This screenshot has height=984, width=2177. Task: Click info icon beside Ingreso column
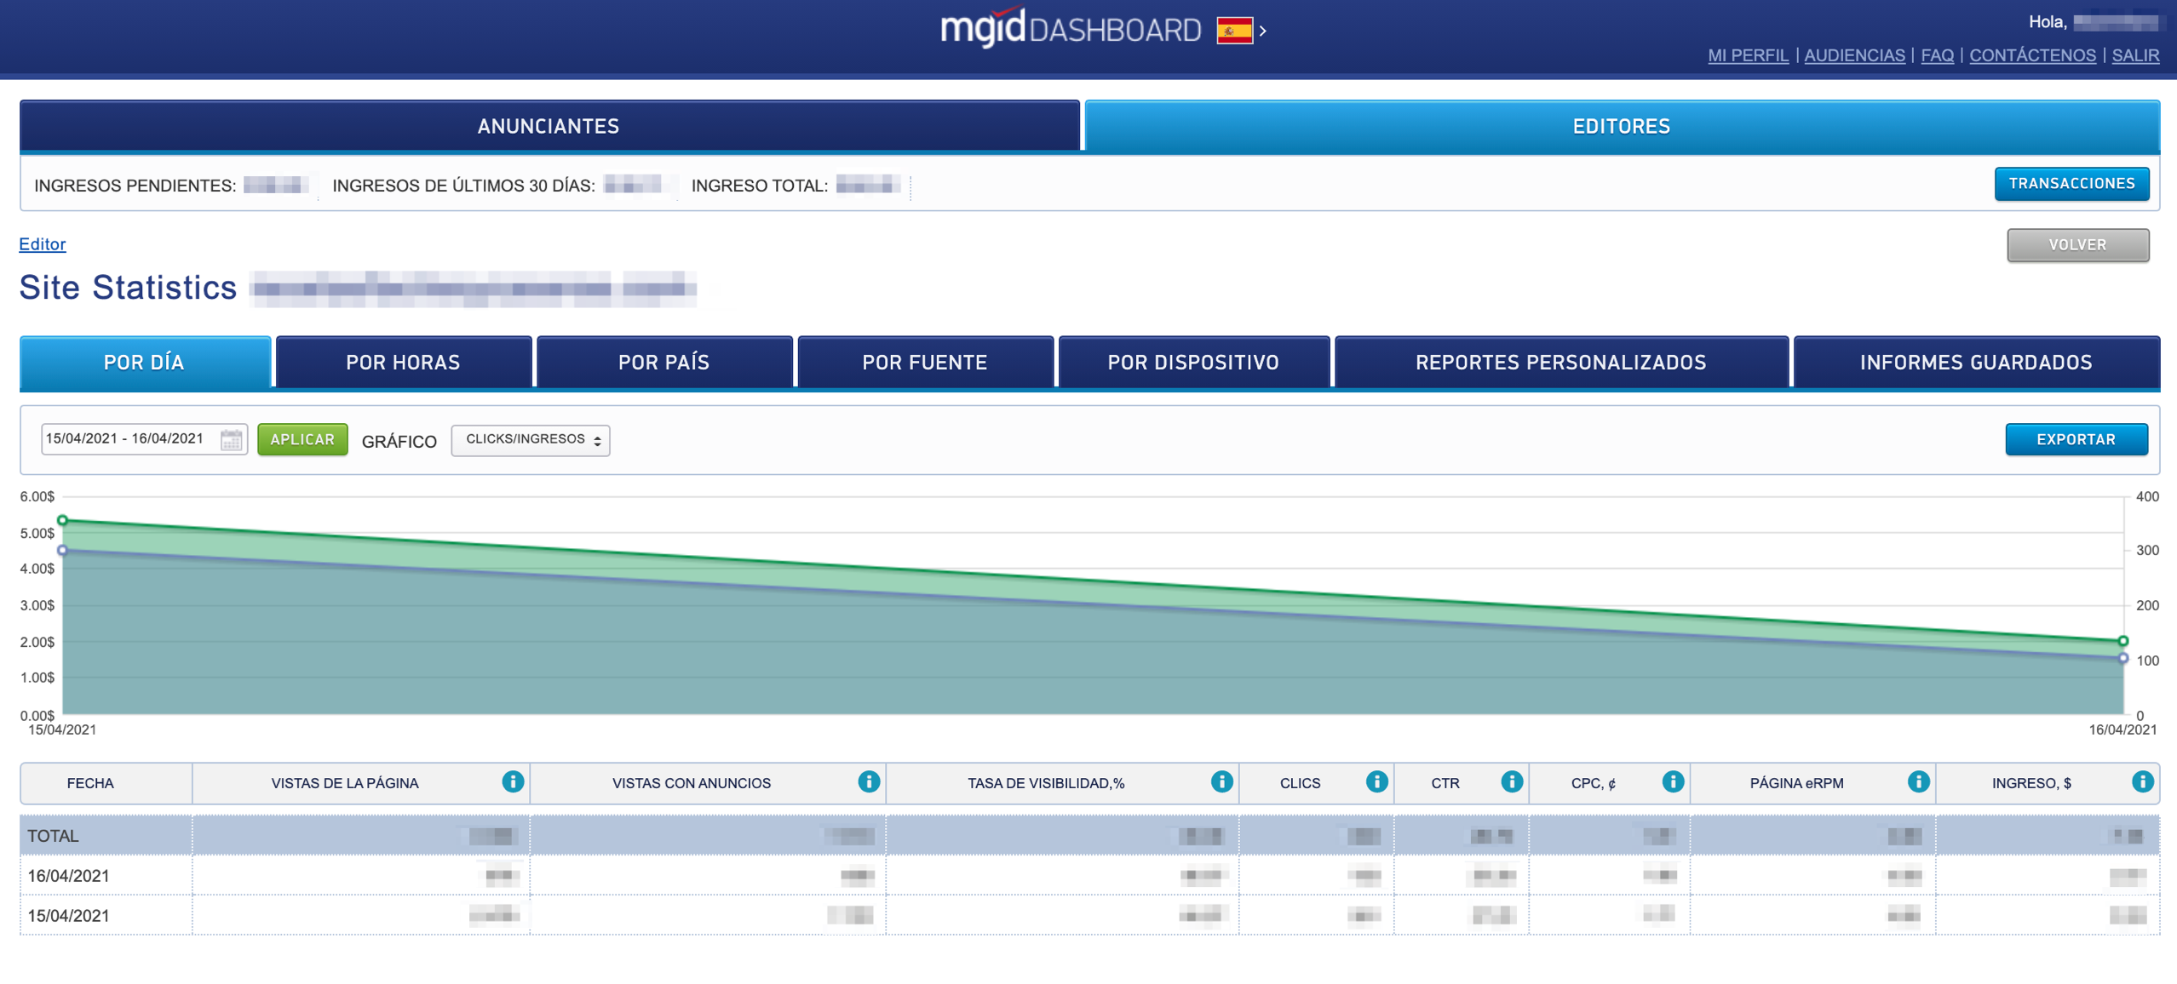2142,781
